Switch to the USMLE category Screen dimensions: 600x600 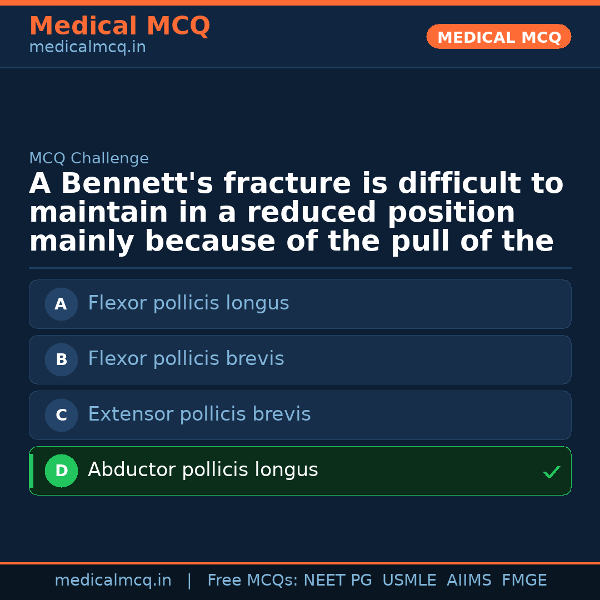point(409,579)
